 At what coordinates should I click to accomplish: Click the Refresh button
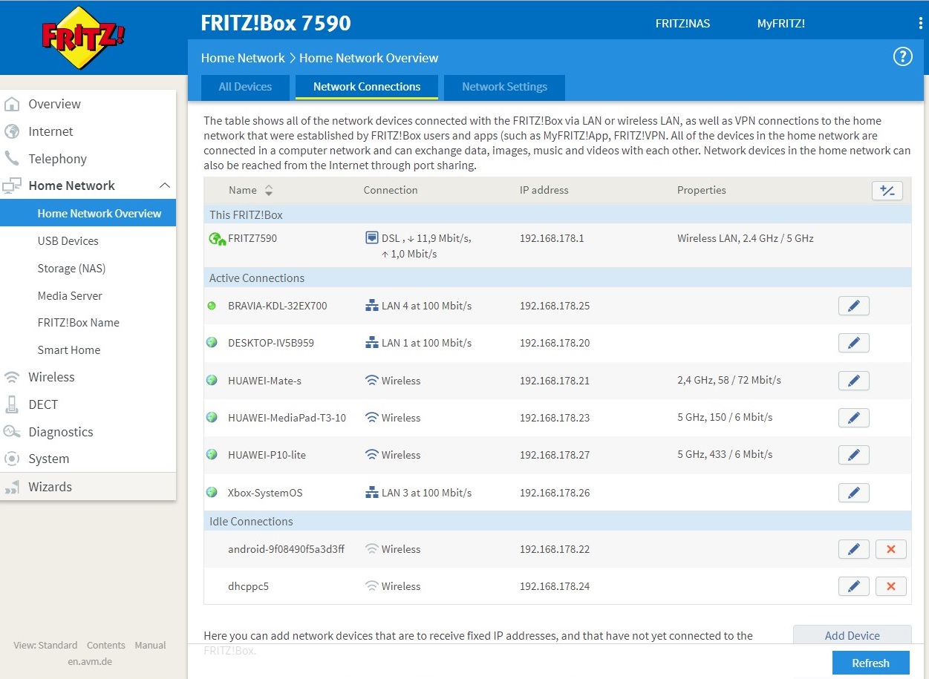pos(871,663)
